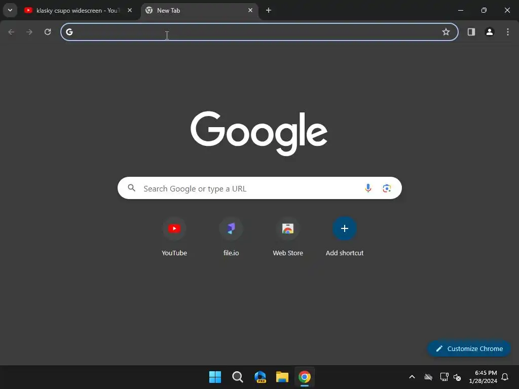Switch to the klasky csupo widescreen YouTube tab

pyautogui.click(x=78, y=11)
